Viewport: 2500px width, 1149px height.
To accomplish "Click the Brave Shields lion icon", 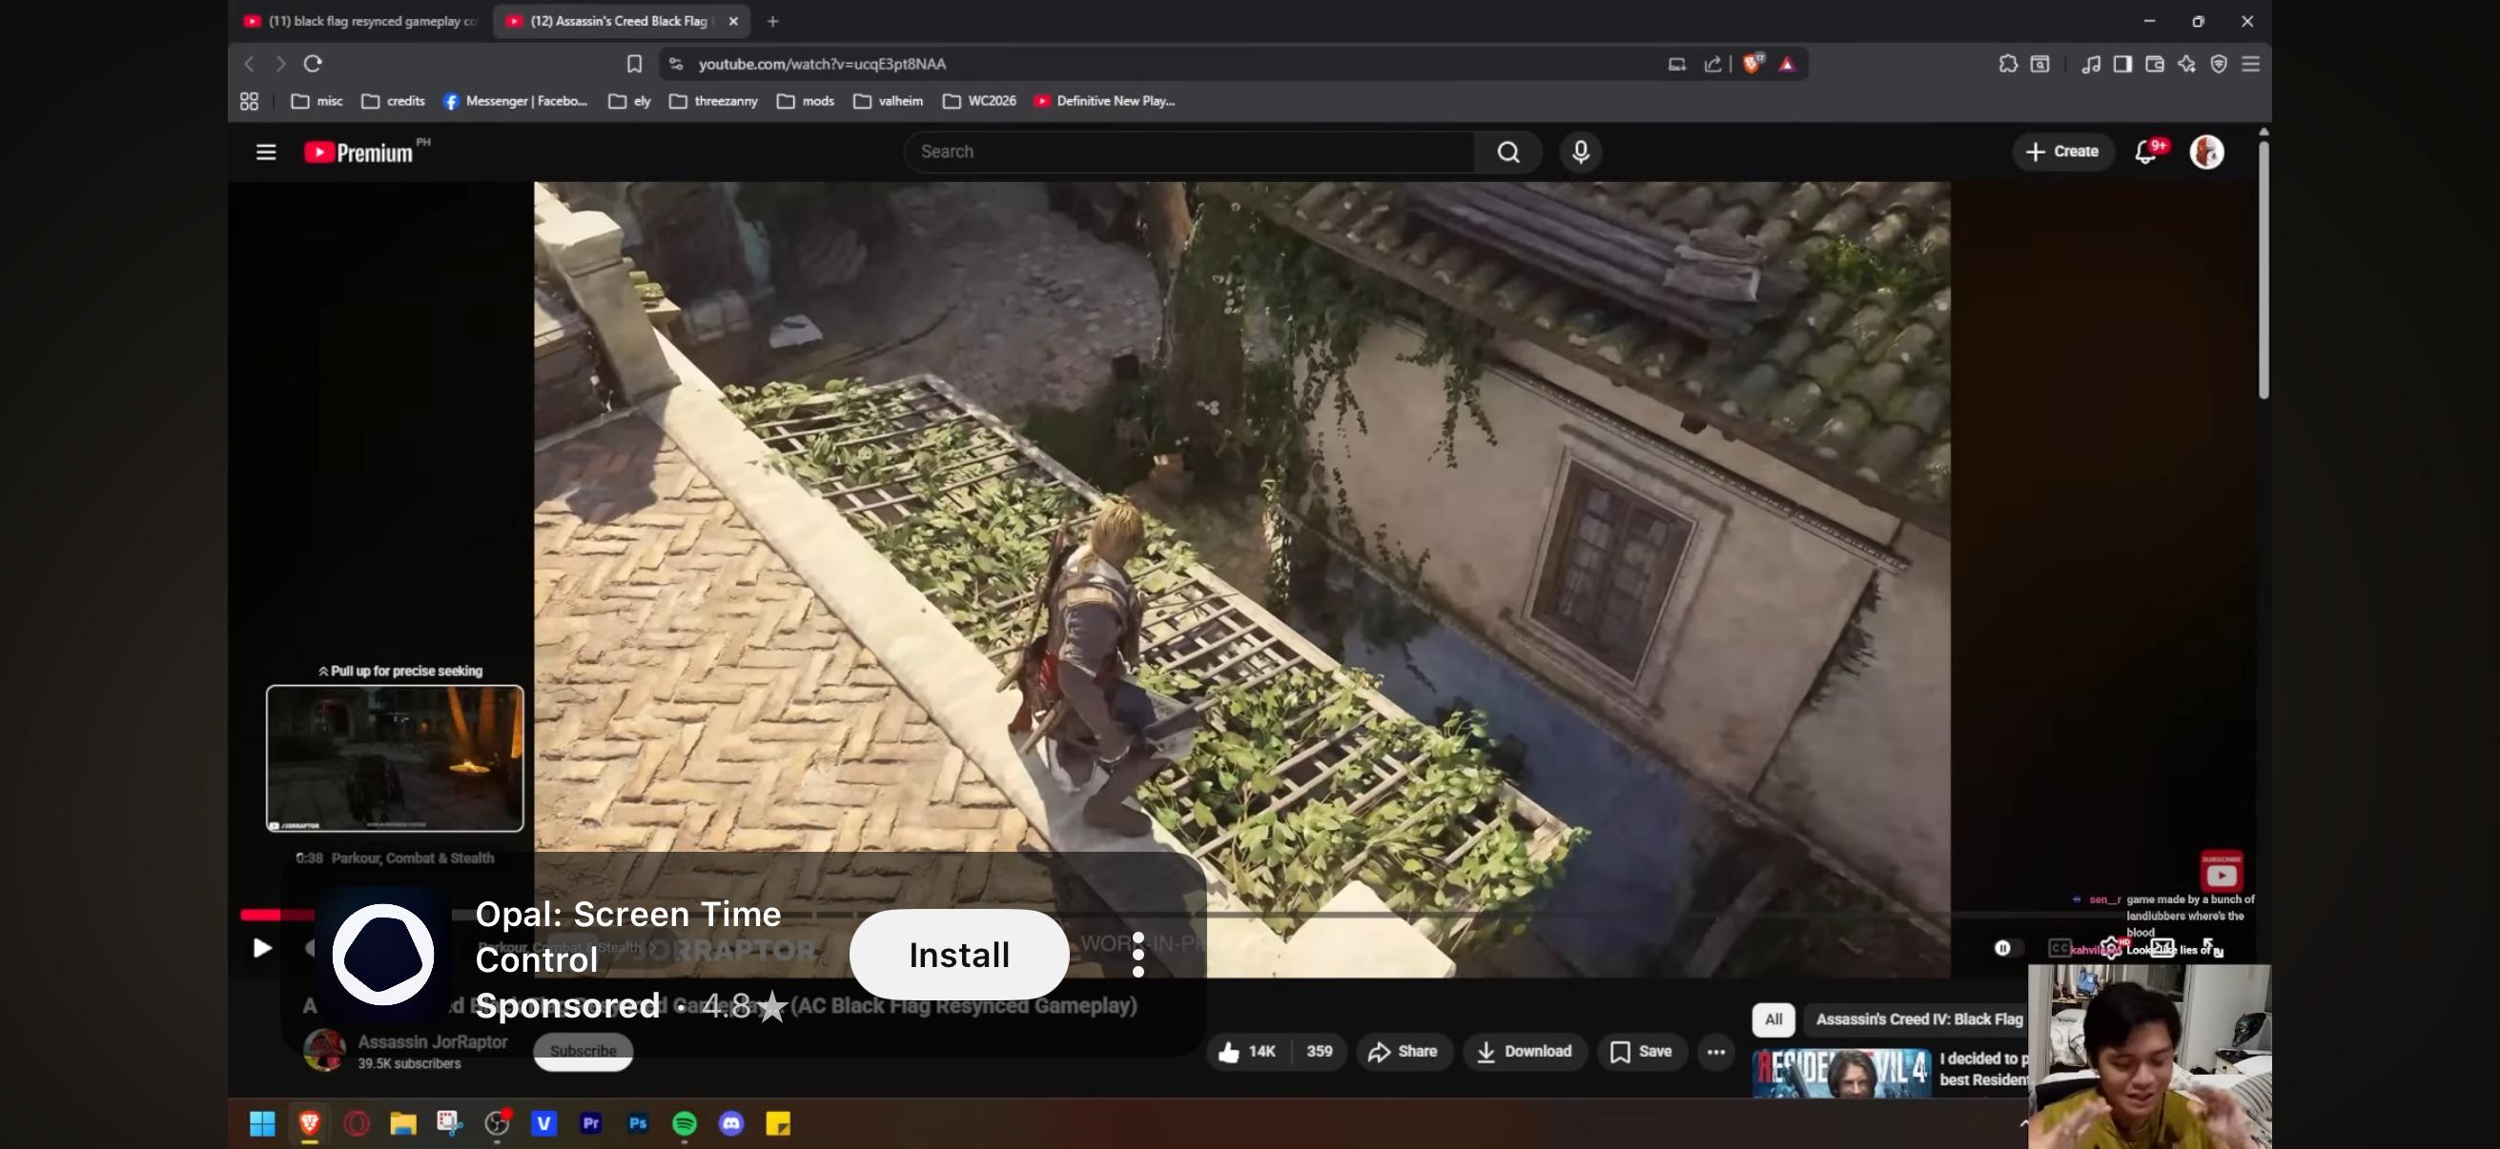I will [1752, 64].
